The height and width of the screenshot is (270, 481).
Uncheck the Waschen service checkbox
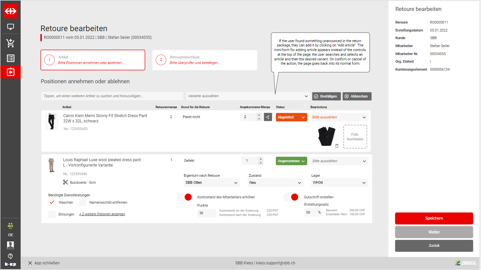pos(52,202)
